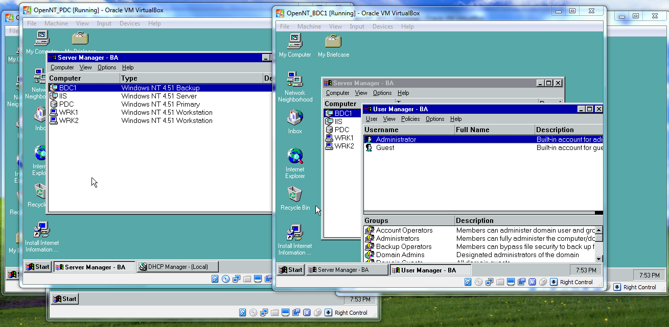Open Input menu of OpenNT_PDC VirtualBox window
The image size is (669, 327).
pos(104,23)
